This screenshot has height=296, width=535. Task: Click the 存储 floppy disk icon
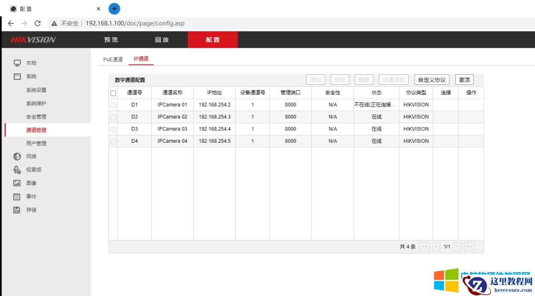pyautogui.click(x=17, y=210)
